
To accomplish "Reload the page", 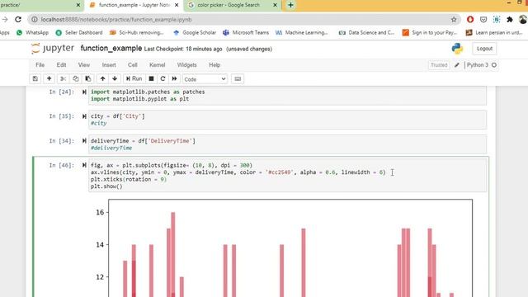I will coord(18,20).
